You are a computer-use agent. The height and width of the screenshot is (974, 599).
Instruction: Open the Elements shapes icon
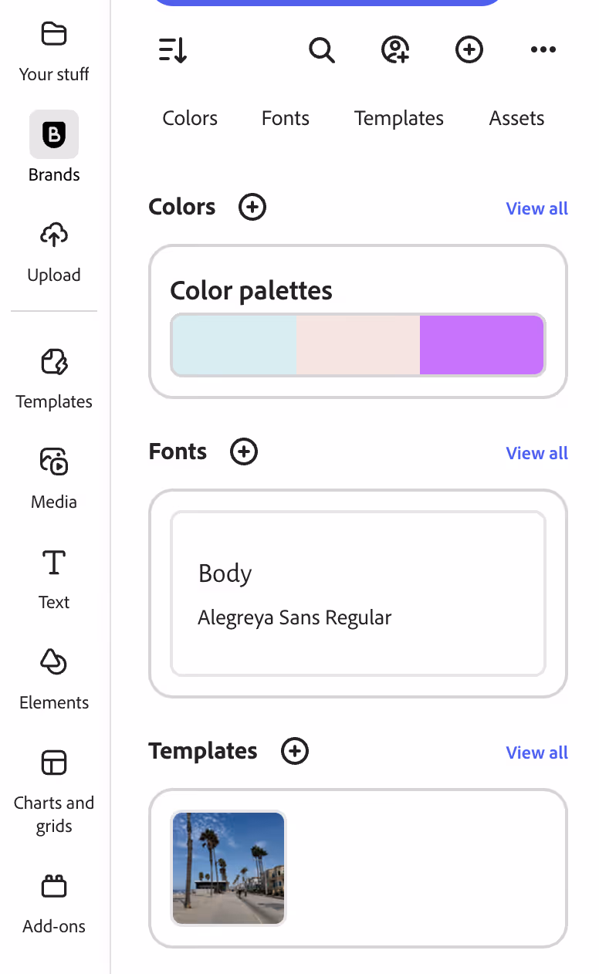pyautogui.click(x=54, y=662)
